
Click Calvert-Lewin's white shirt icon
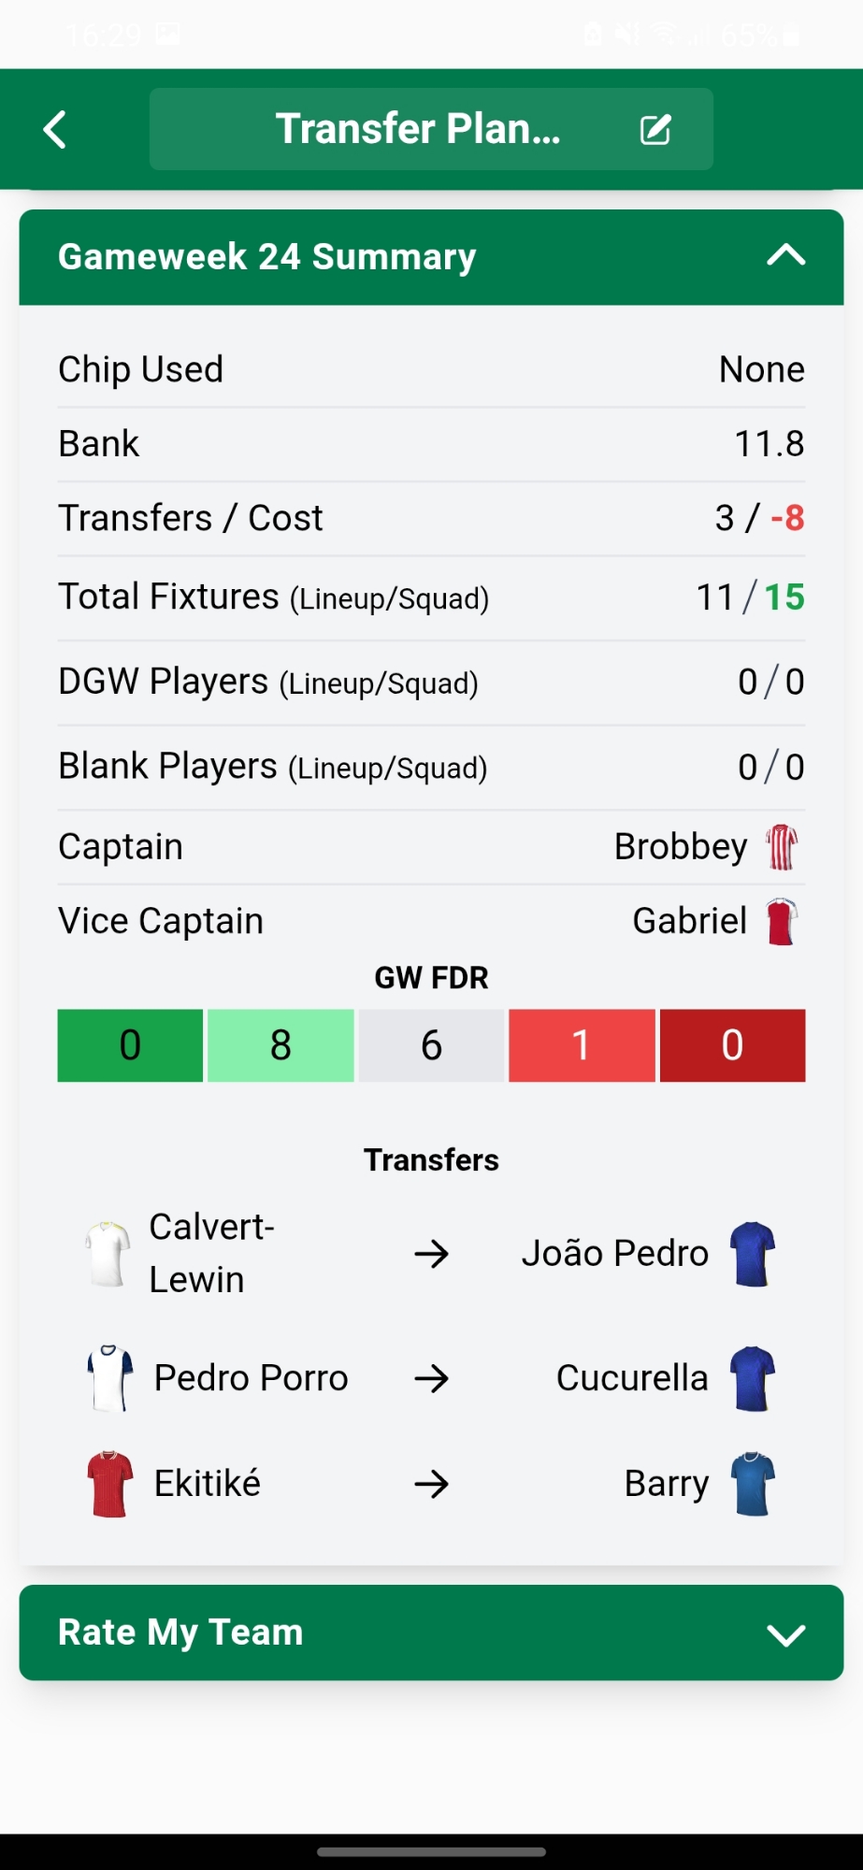[108, 1254]
